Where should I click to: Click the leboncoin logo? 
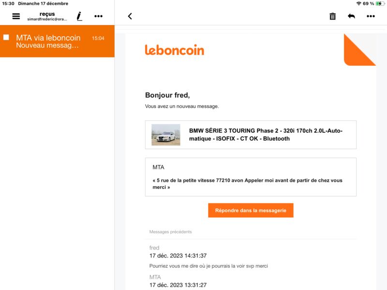tap(175, 50)
